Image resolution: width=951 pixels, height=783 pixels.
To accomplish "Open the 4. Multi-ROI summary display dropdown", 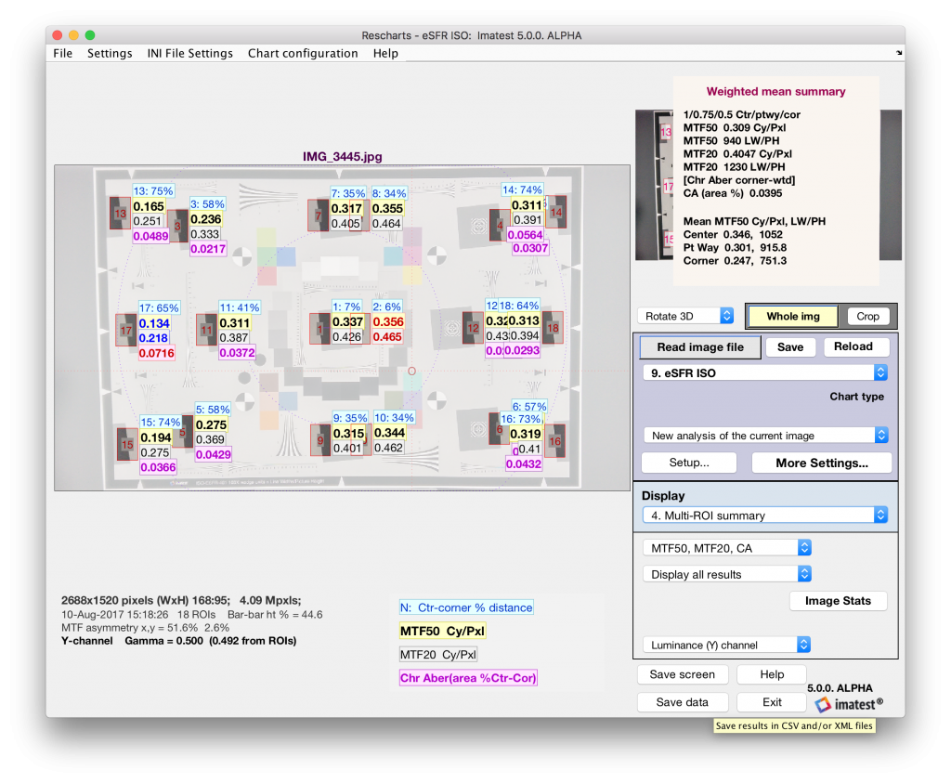I will click(x=765, y=515).
